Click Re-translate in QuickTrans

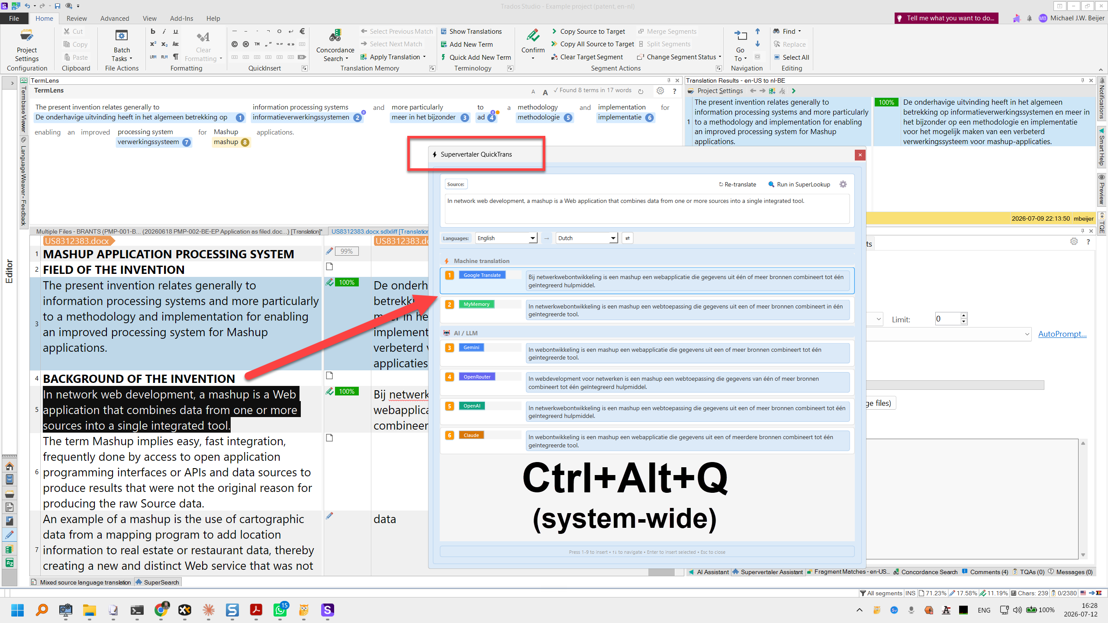[738, 184]
